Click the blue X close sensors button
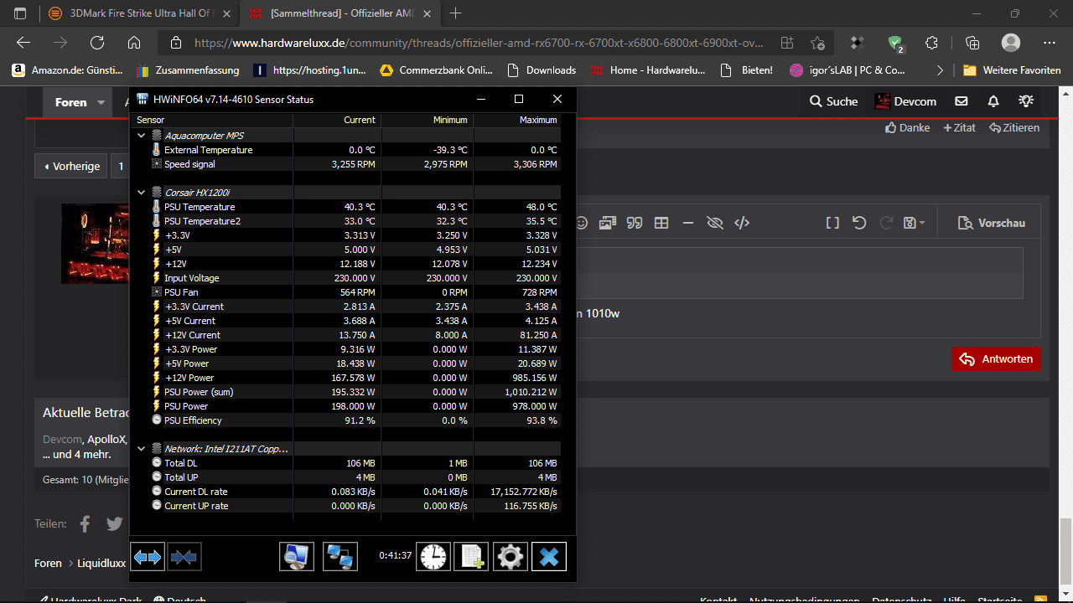Image resolution: width=1073 pixels, height=603 pixels. (549, 556)
